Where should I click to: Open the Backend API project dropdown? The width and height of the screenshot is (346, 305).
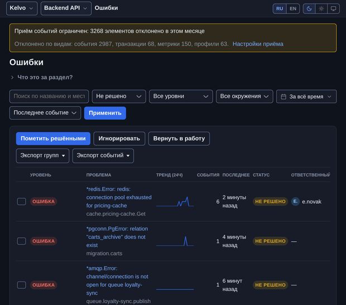(x=66, y=8)
